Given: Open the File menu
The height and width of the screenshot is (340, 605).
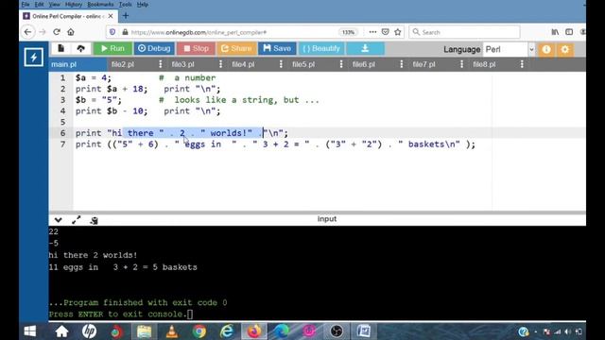Looking at the screenshot, I should pyautogui.click(x=26, y=5).
